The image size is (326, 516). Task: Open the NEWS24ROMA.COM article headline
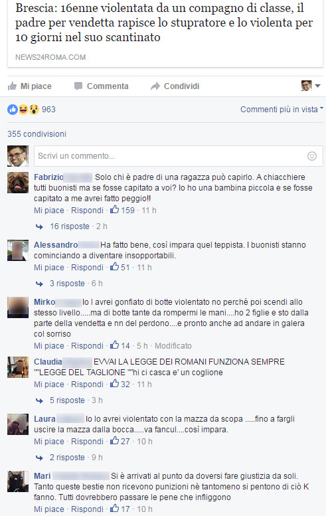pos(164,23)
